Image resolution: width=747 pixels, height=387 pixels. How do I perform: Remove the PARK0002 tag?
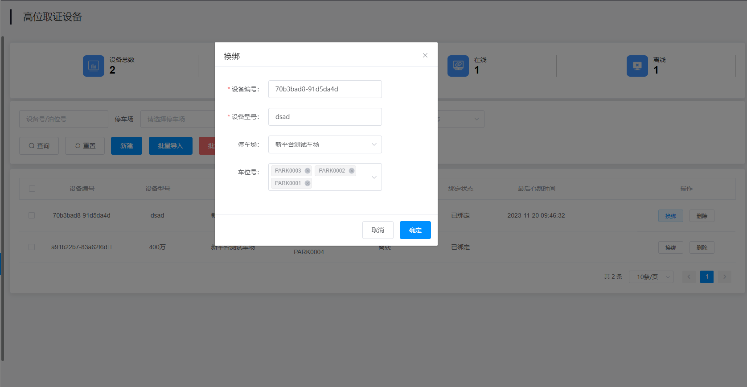(x=352, y=171)
